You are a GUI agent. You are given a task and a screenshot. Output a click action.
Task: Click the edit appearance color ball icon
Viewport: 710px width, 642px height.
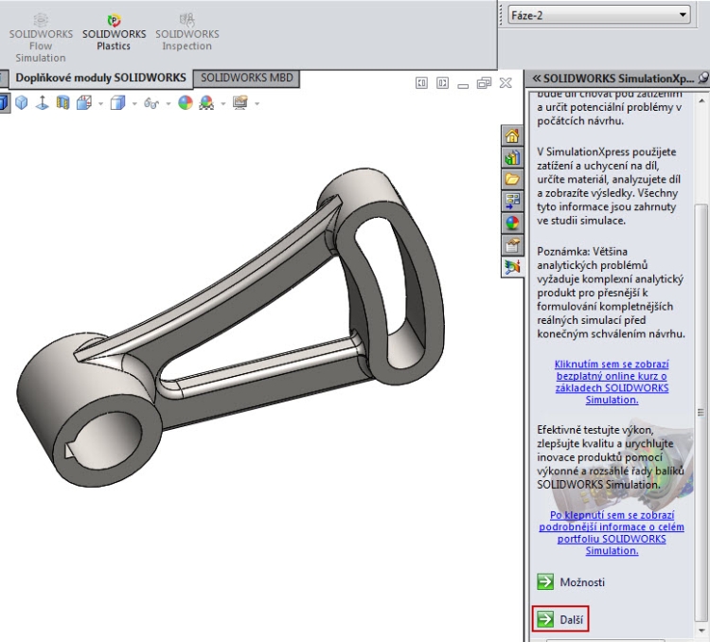186,103
